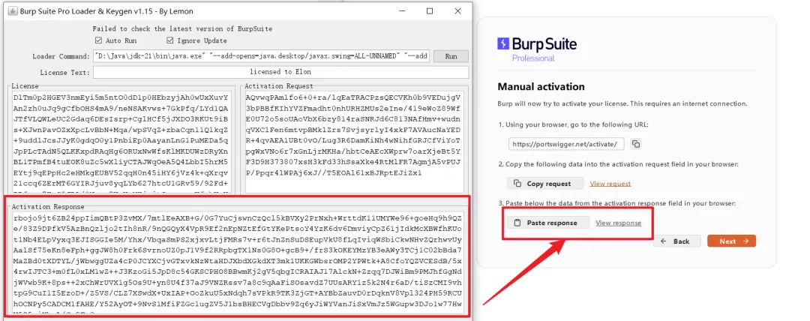Click the Java icon in keygen title bar
810x321 pixels.
point(13,10)
